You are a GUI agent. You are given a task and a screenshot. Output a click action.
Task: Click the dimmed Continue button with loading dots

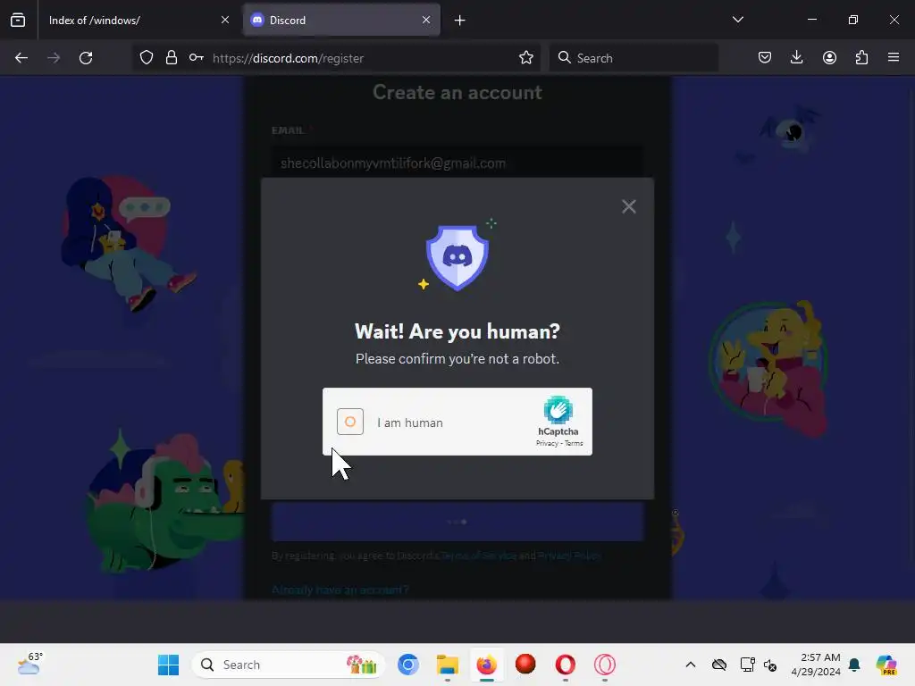coord(457,522)
